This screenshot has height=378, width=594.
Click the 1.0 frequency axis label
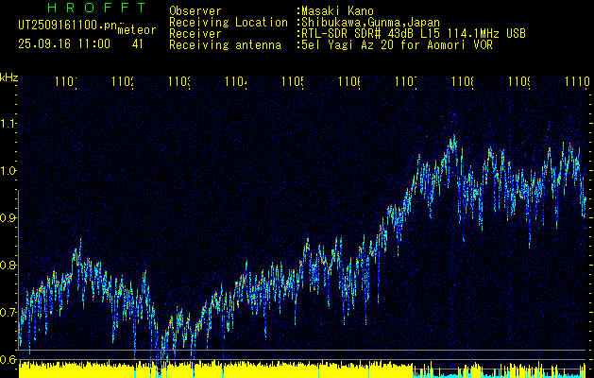pos(8,171)
